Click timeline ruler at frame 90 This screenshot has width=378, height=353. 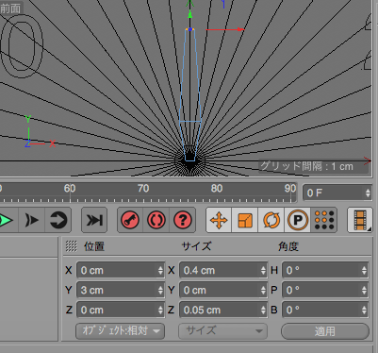click(290, 189)
